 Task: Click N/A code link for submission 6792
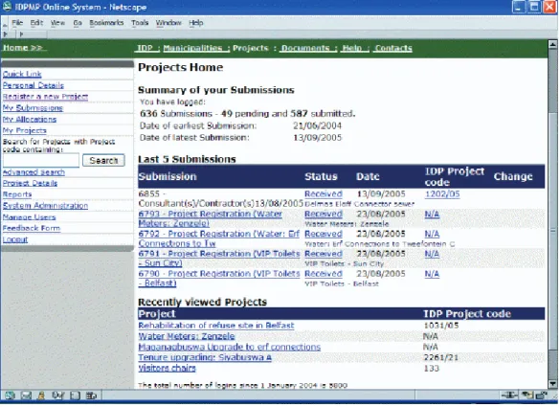[432, 234]
